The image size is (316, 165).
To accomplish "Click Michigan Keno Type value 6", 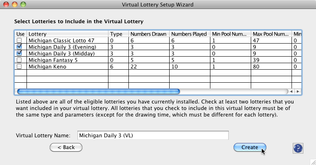I will click(x=112, y=66).
